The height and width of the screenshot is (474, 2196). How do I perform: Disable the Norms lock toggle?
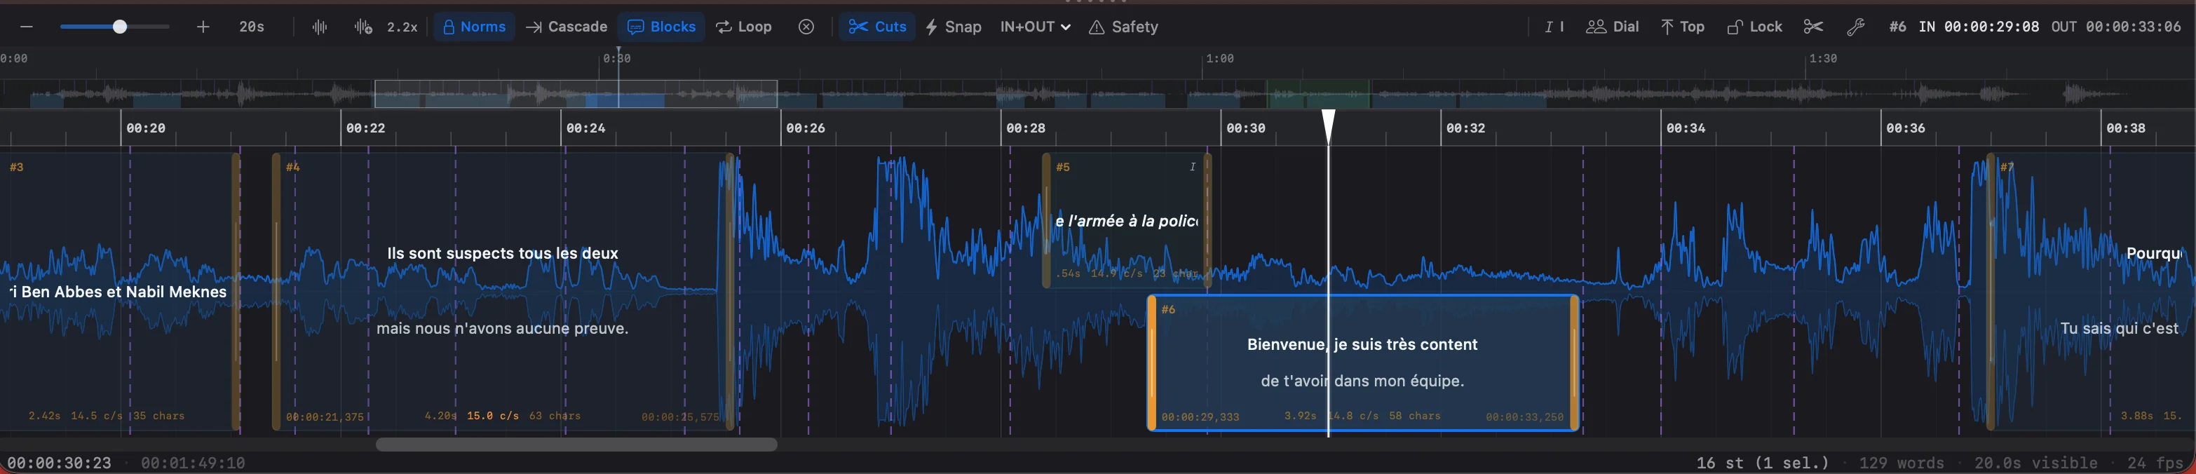473,27
